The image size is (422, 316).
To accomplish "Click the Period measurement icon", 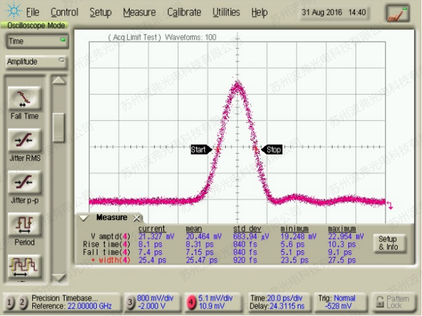I will point(24,224).
